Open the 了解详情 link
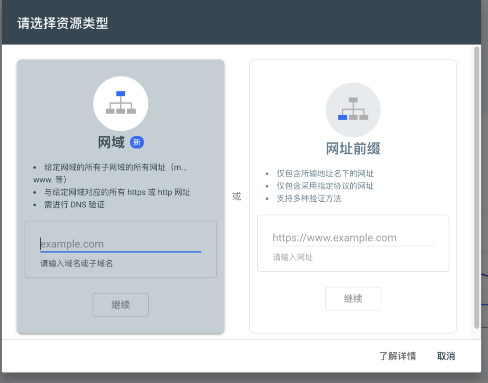Viewport: 488px width, 383px height. click(x=397, y=356)
